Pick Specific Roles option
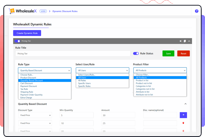 (102, 86)
